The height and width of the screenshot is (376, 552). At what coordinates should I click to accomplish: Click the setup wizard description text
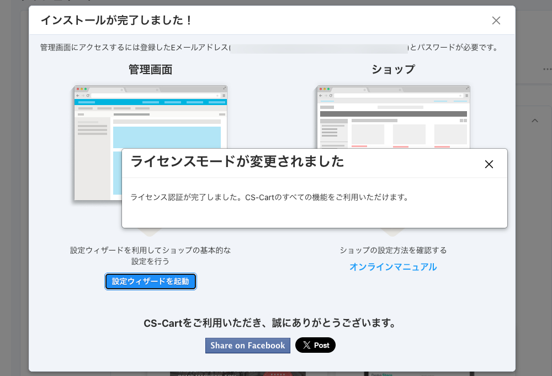pos(150,255)
